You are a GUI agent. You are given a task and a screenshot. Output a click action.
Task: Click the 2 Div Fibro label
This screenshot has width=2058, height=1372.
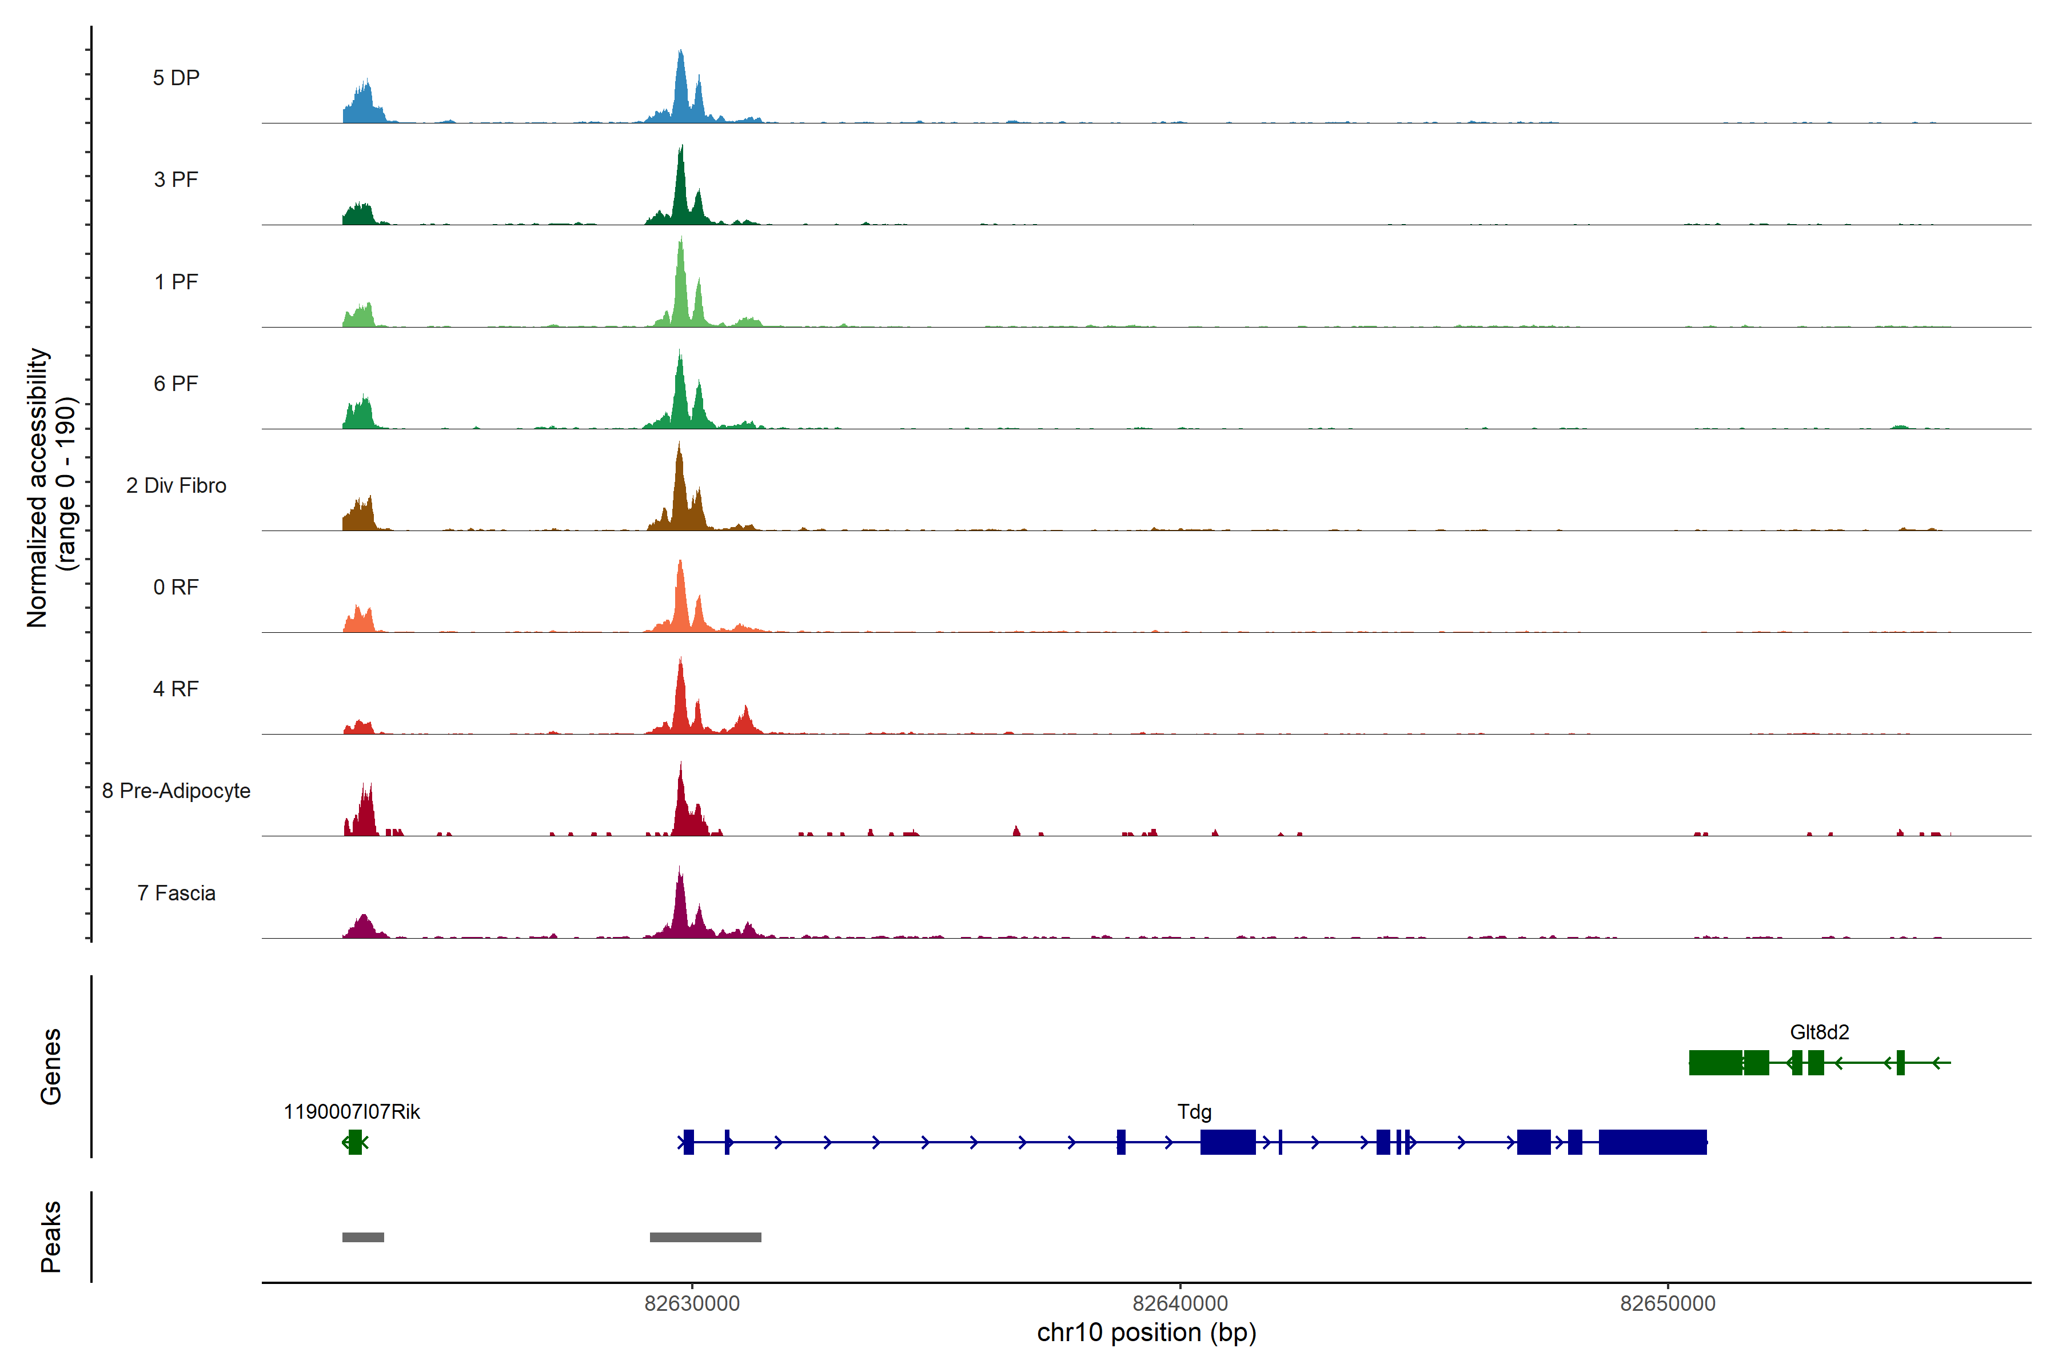(176, 485)
